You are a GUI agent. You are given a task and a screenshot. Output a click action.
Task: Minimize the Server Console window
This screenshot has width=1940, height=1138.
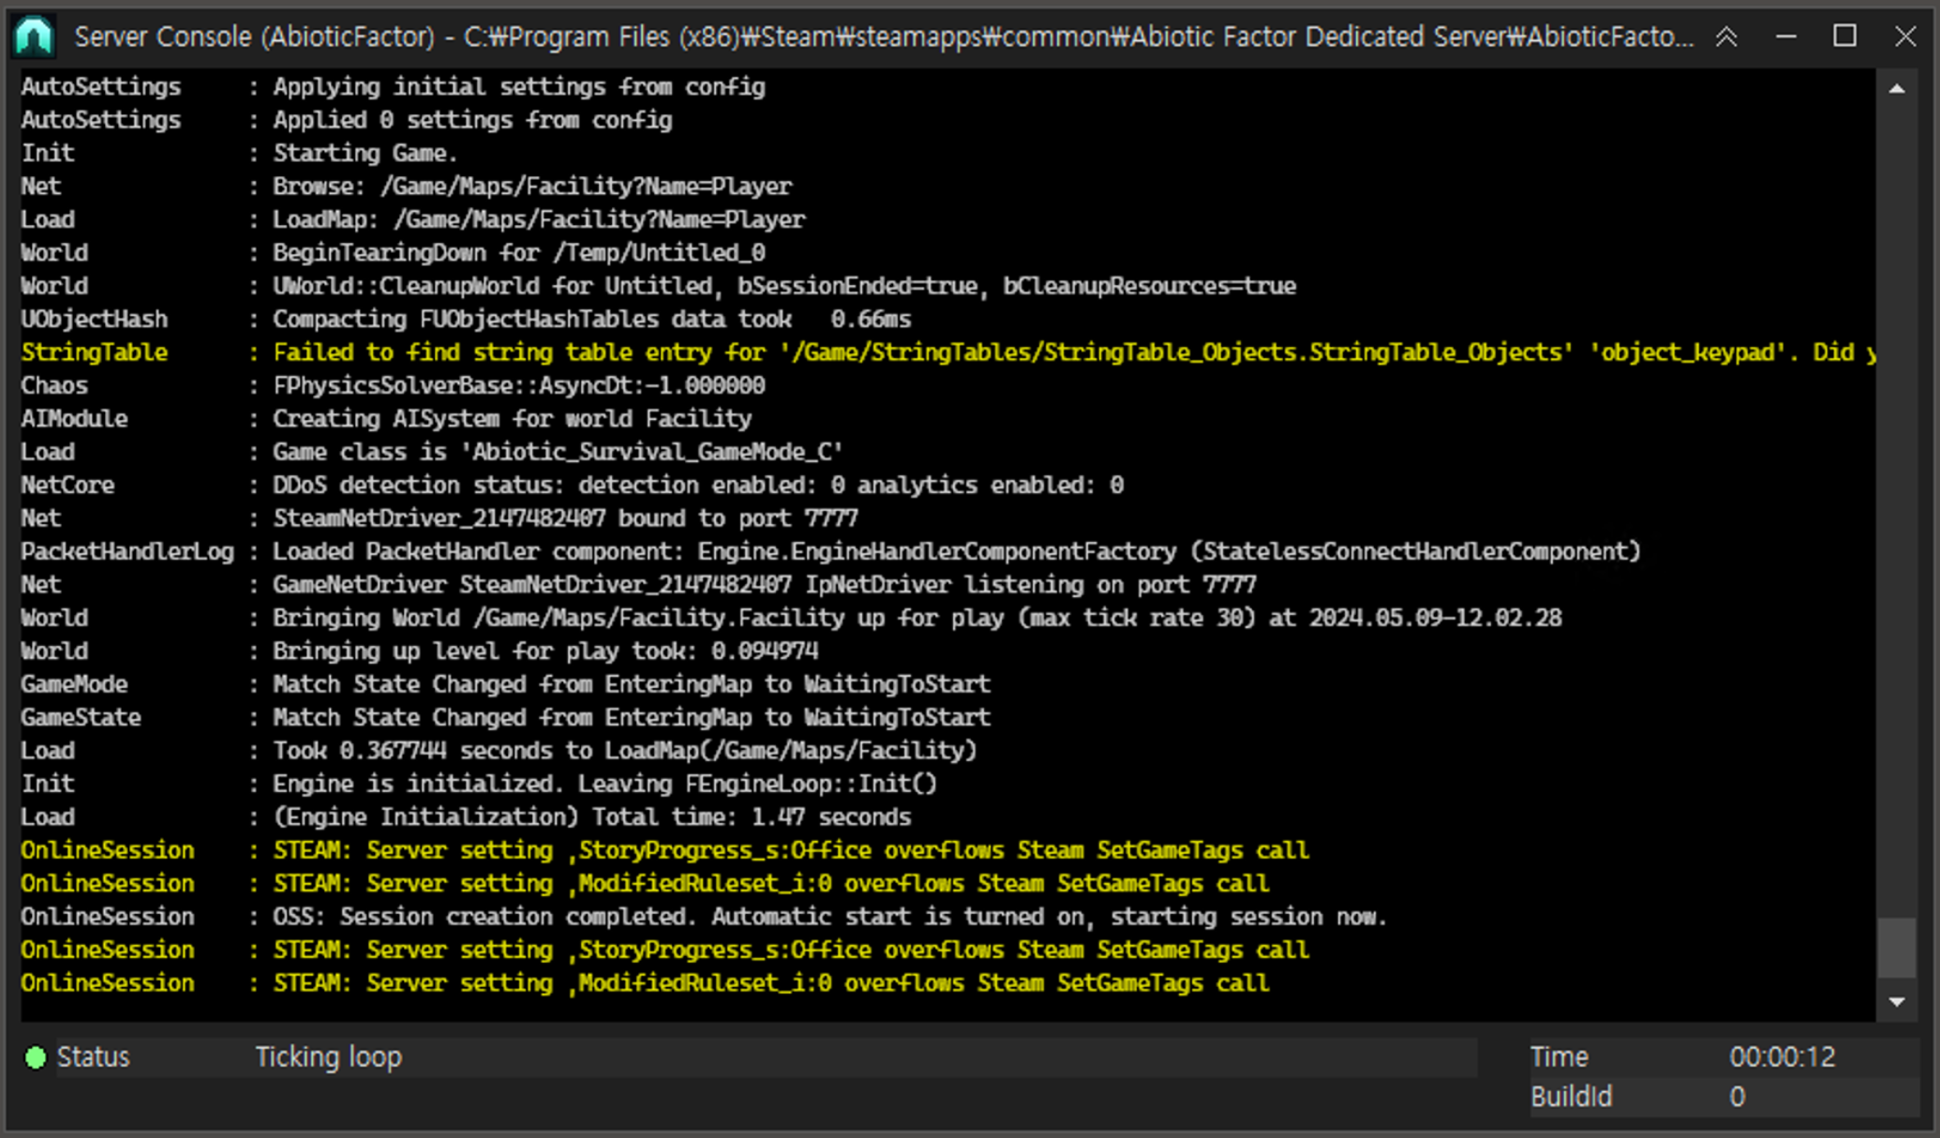[1786, 37]
